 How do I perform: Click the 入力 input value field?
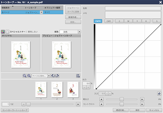(102, 94)
